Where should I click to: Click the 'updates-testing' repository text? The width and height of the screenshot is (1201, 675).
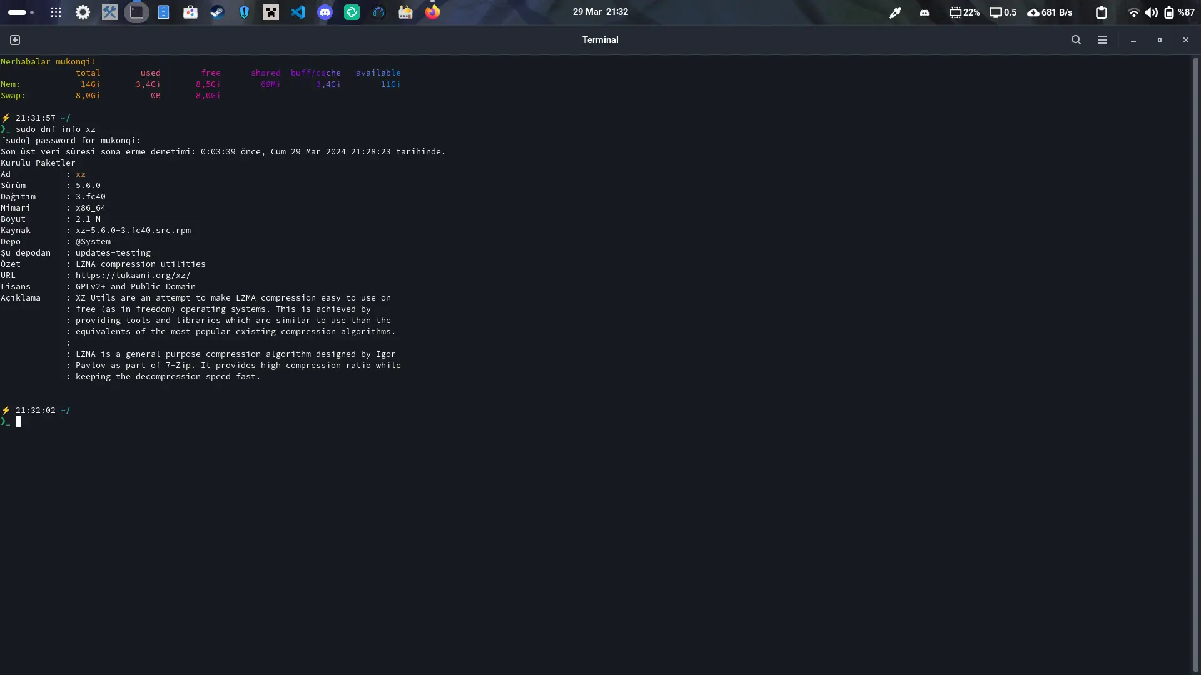(113, 253)
